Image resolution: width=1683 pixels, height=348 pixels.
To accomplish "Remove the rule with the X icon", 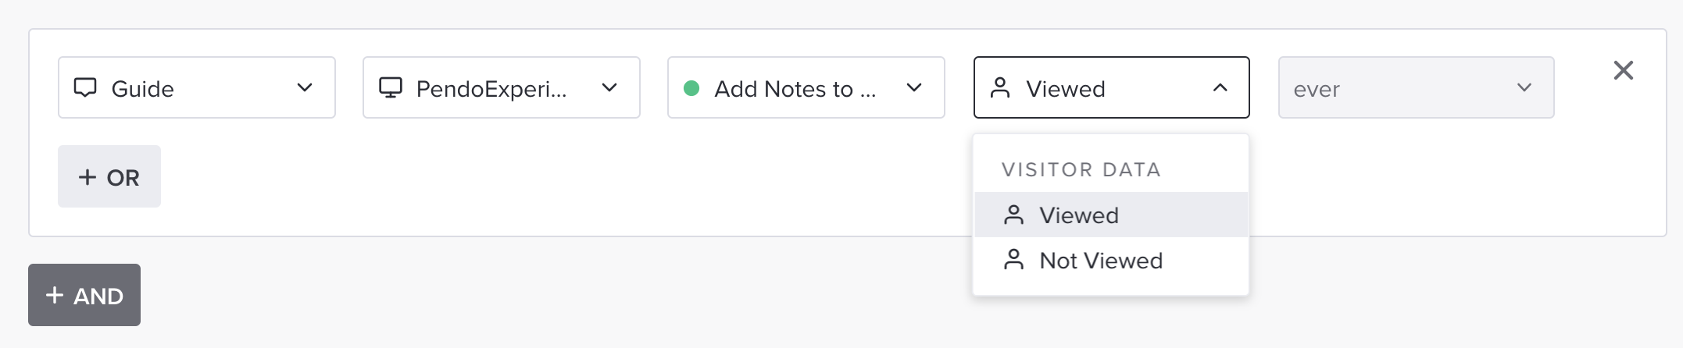I will coord(1624,70).
